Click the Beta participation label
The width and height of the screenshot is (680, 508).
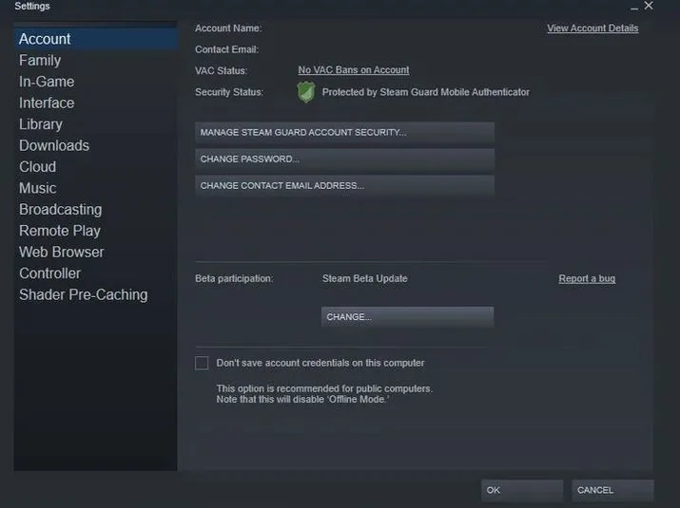pos(234,278)
